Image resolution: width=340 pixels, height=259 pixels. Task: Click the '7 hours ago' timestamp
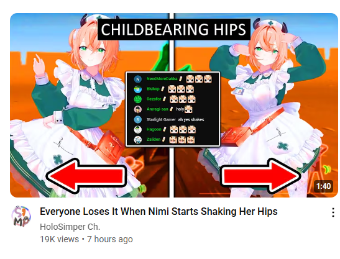[x=110, y=239]
